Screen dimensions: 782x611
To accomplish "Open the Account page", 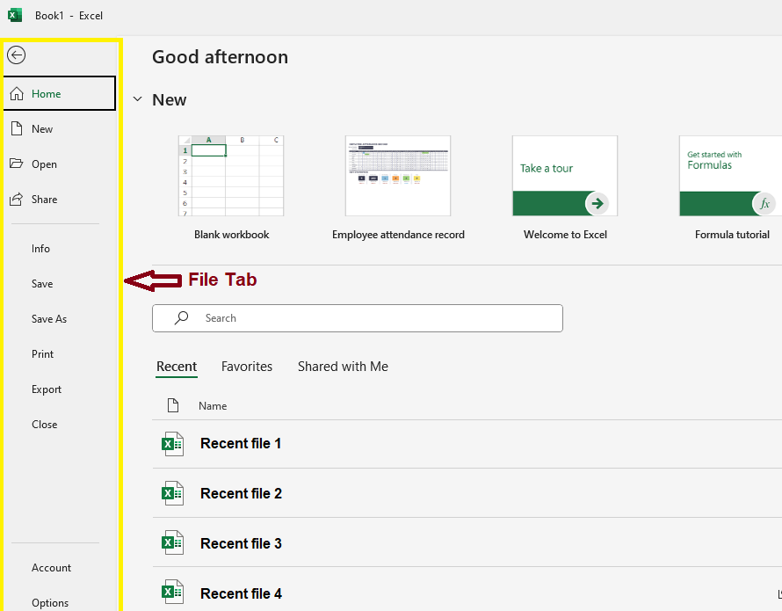I will (x=51, y=568).
